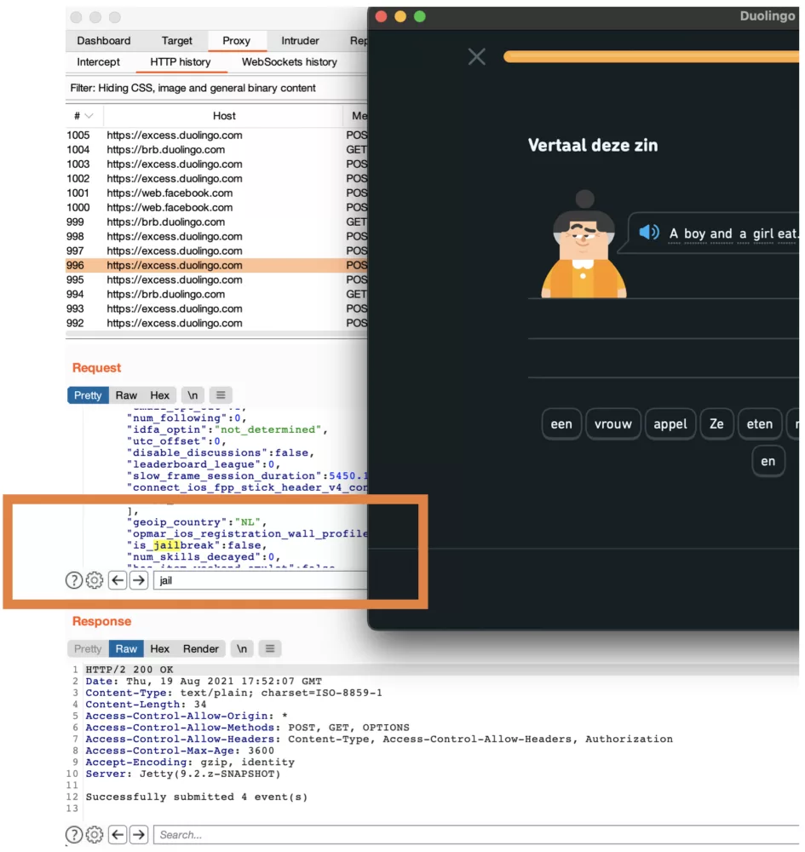Click the Response search field

476,834
